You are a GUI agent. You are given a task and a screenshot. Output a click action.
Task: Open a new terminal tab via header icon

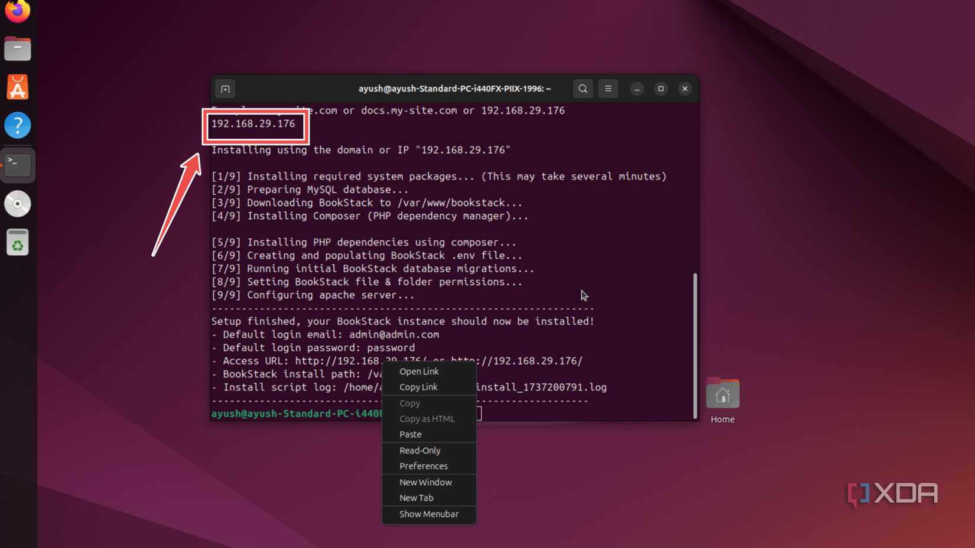point(225,89)
